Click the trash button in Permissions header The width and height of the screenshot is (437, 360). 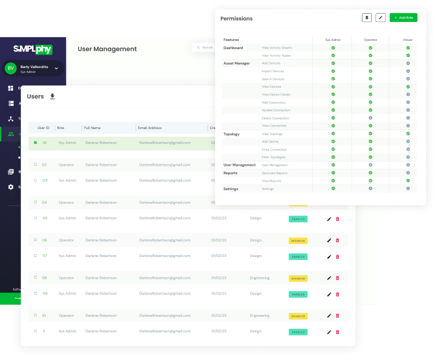pos(367,18)
